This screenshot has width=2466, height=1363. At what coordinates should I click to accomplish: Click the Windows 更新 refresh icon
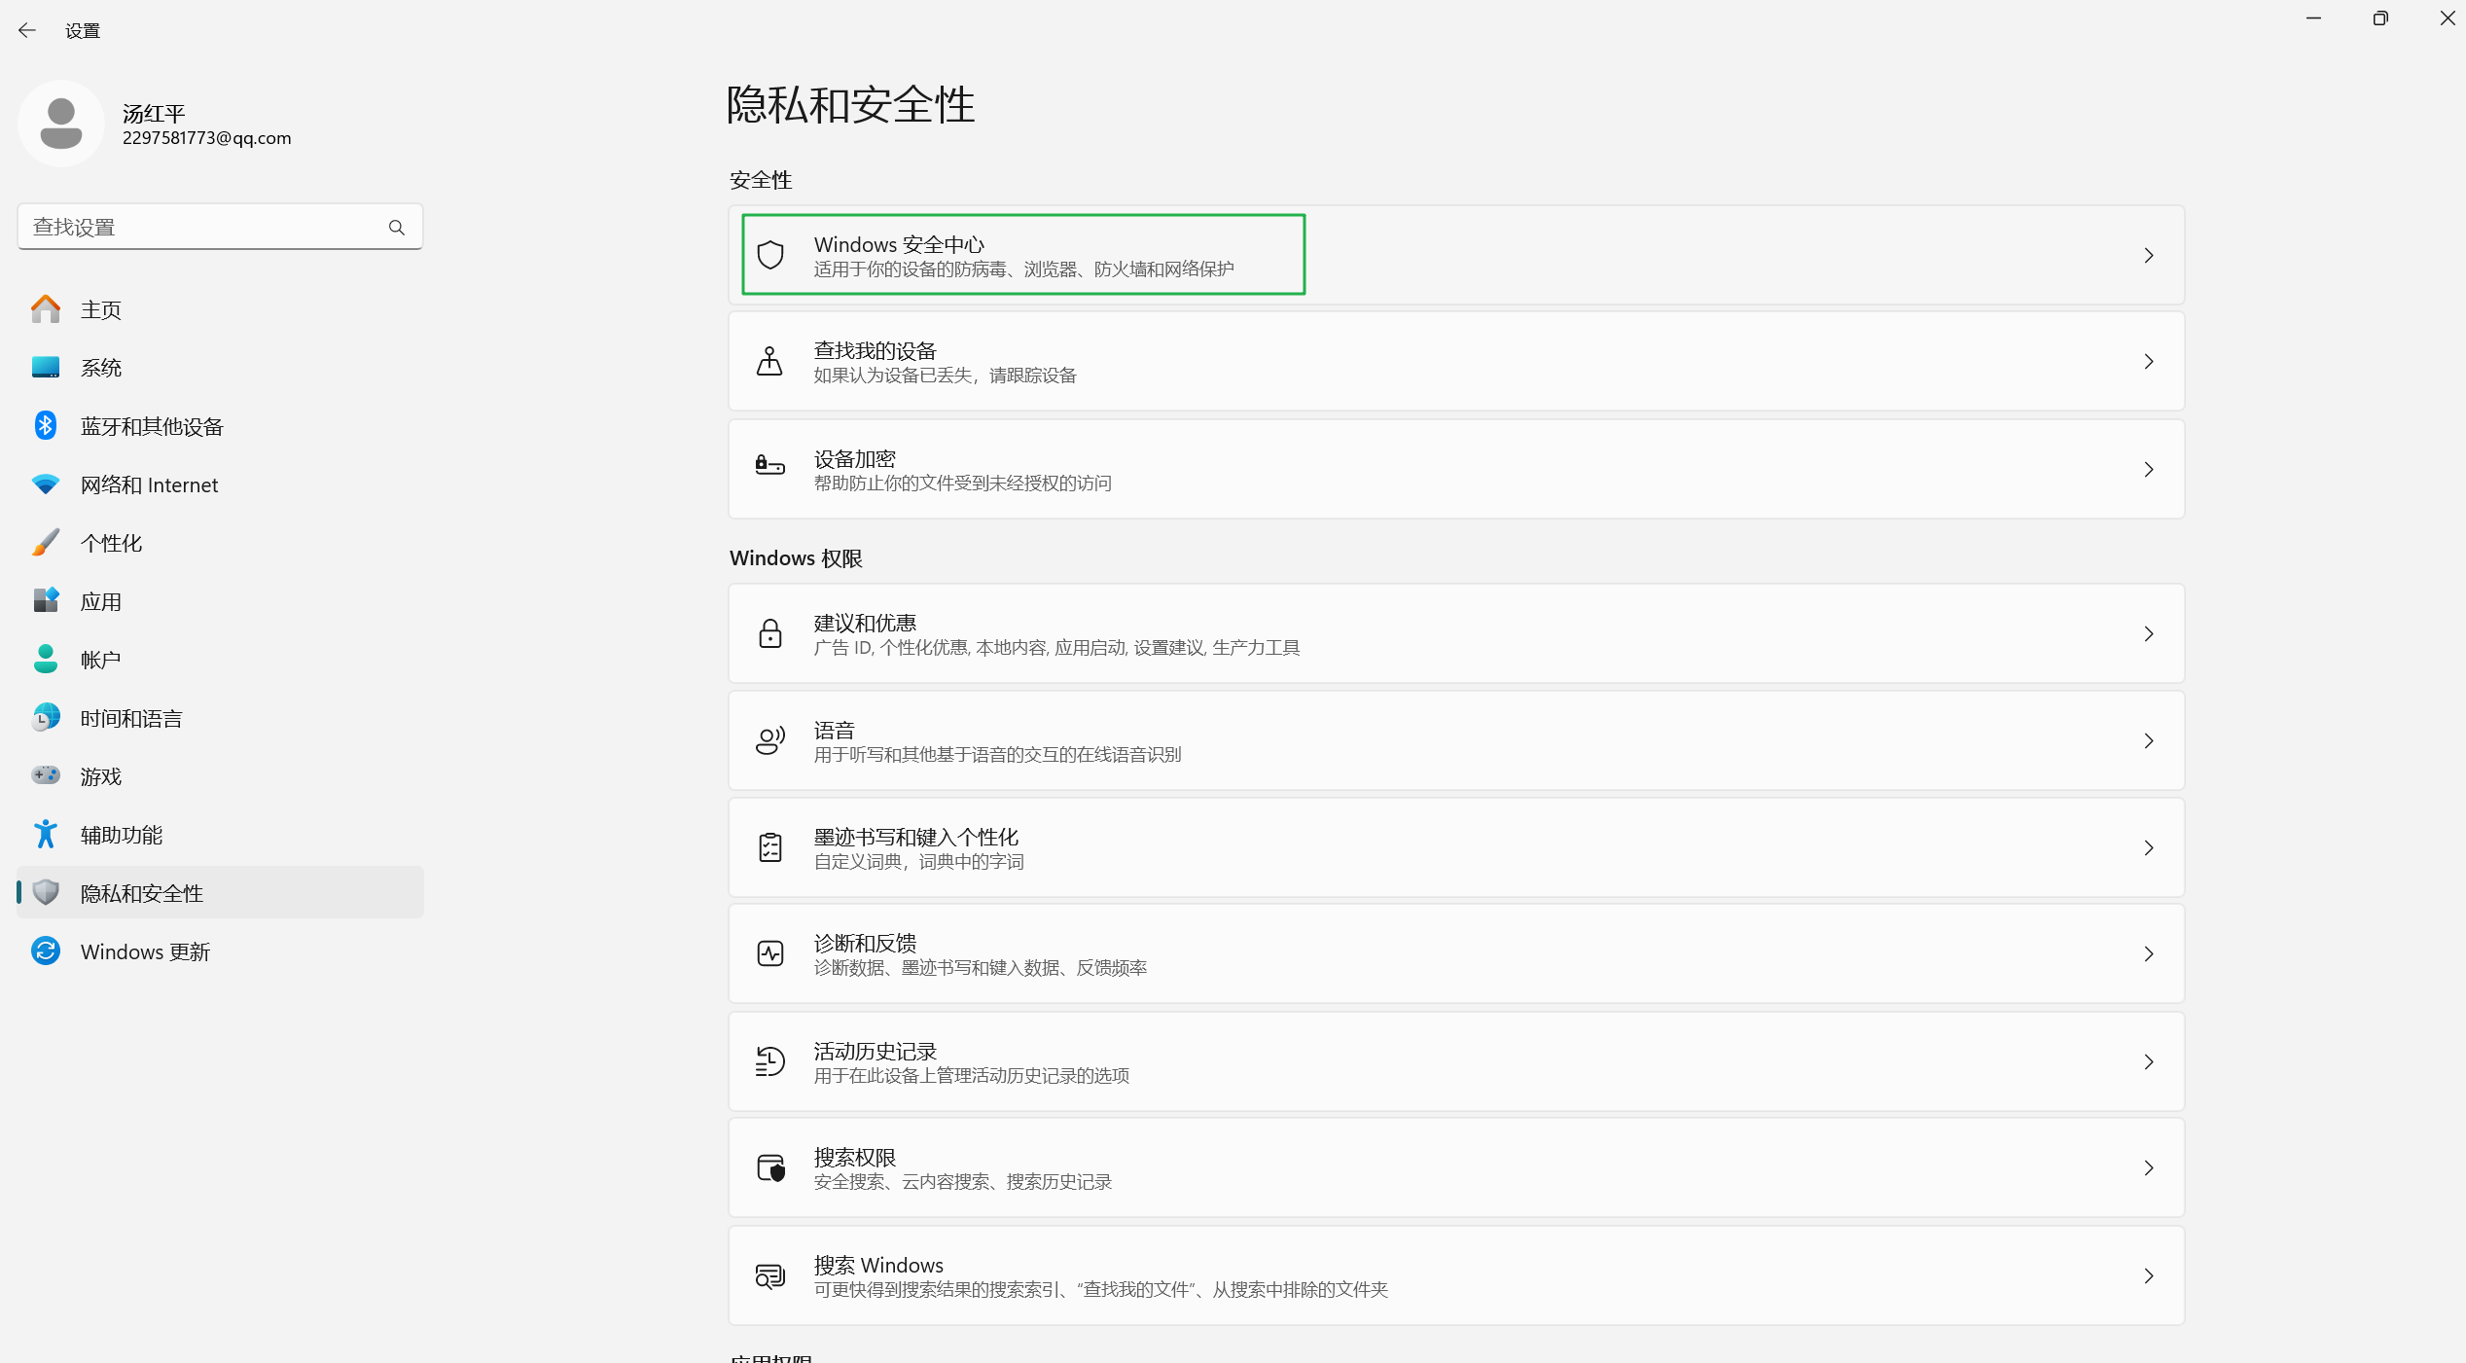(x=46, y=951)
